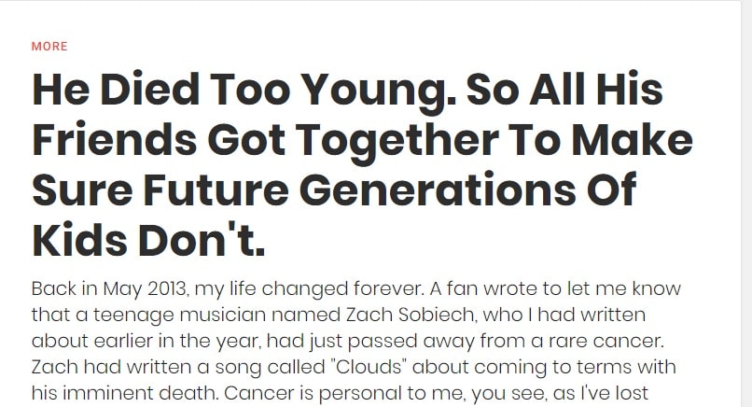The width and height of the screenshot is (752, 407).
Task: Click the phrase "teenage musician"
Action: [x=179, y=315]
